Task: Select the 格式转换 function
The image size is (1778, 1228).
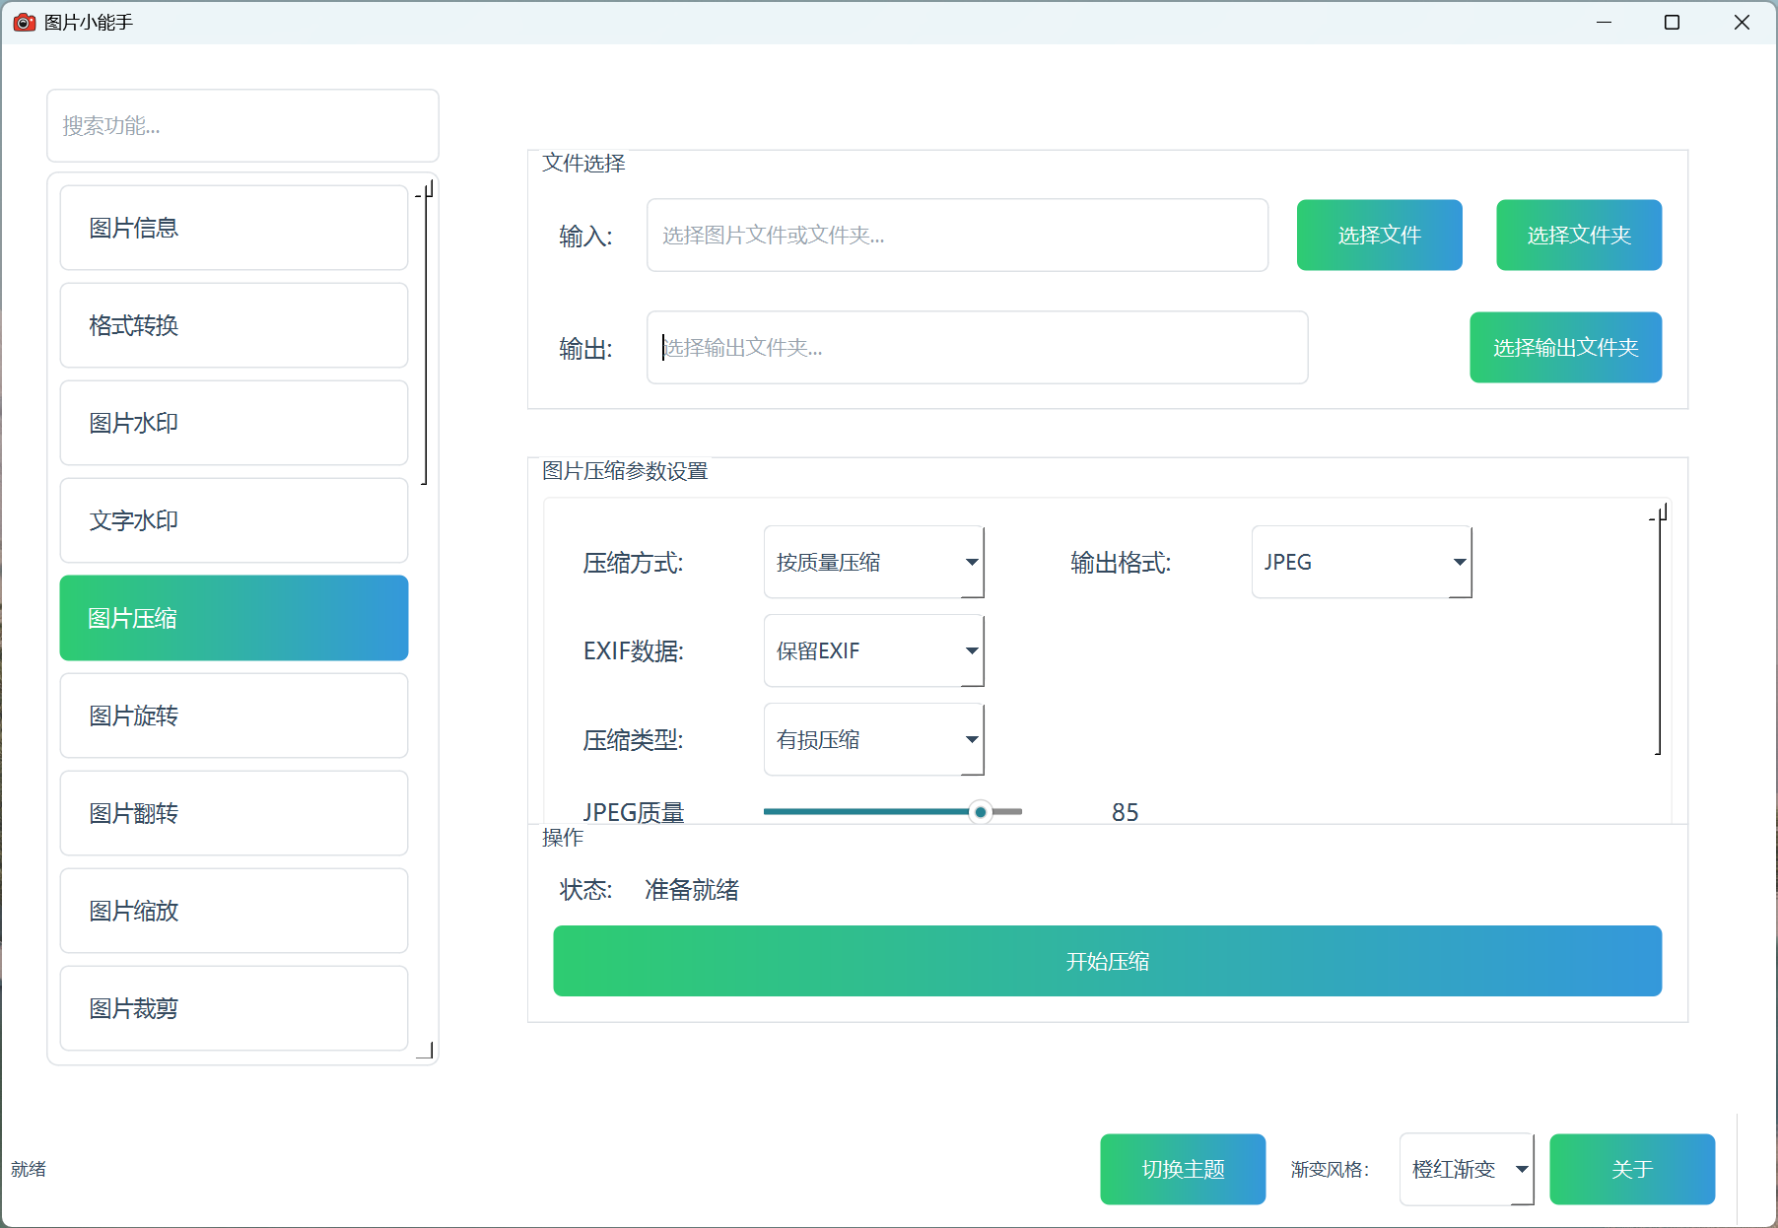Action: coord(234,325)
